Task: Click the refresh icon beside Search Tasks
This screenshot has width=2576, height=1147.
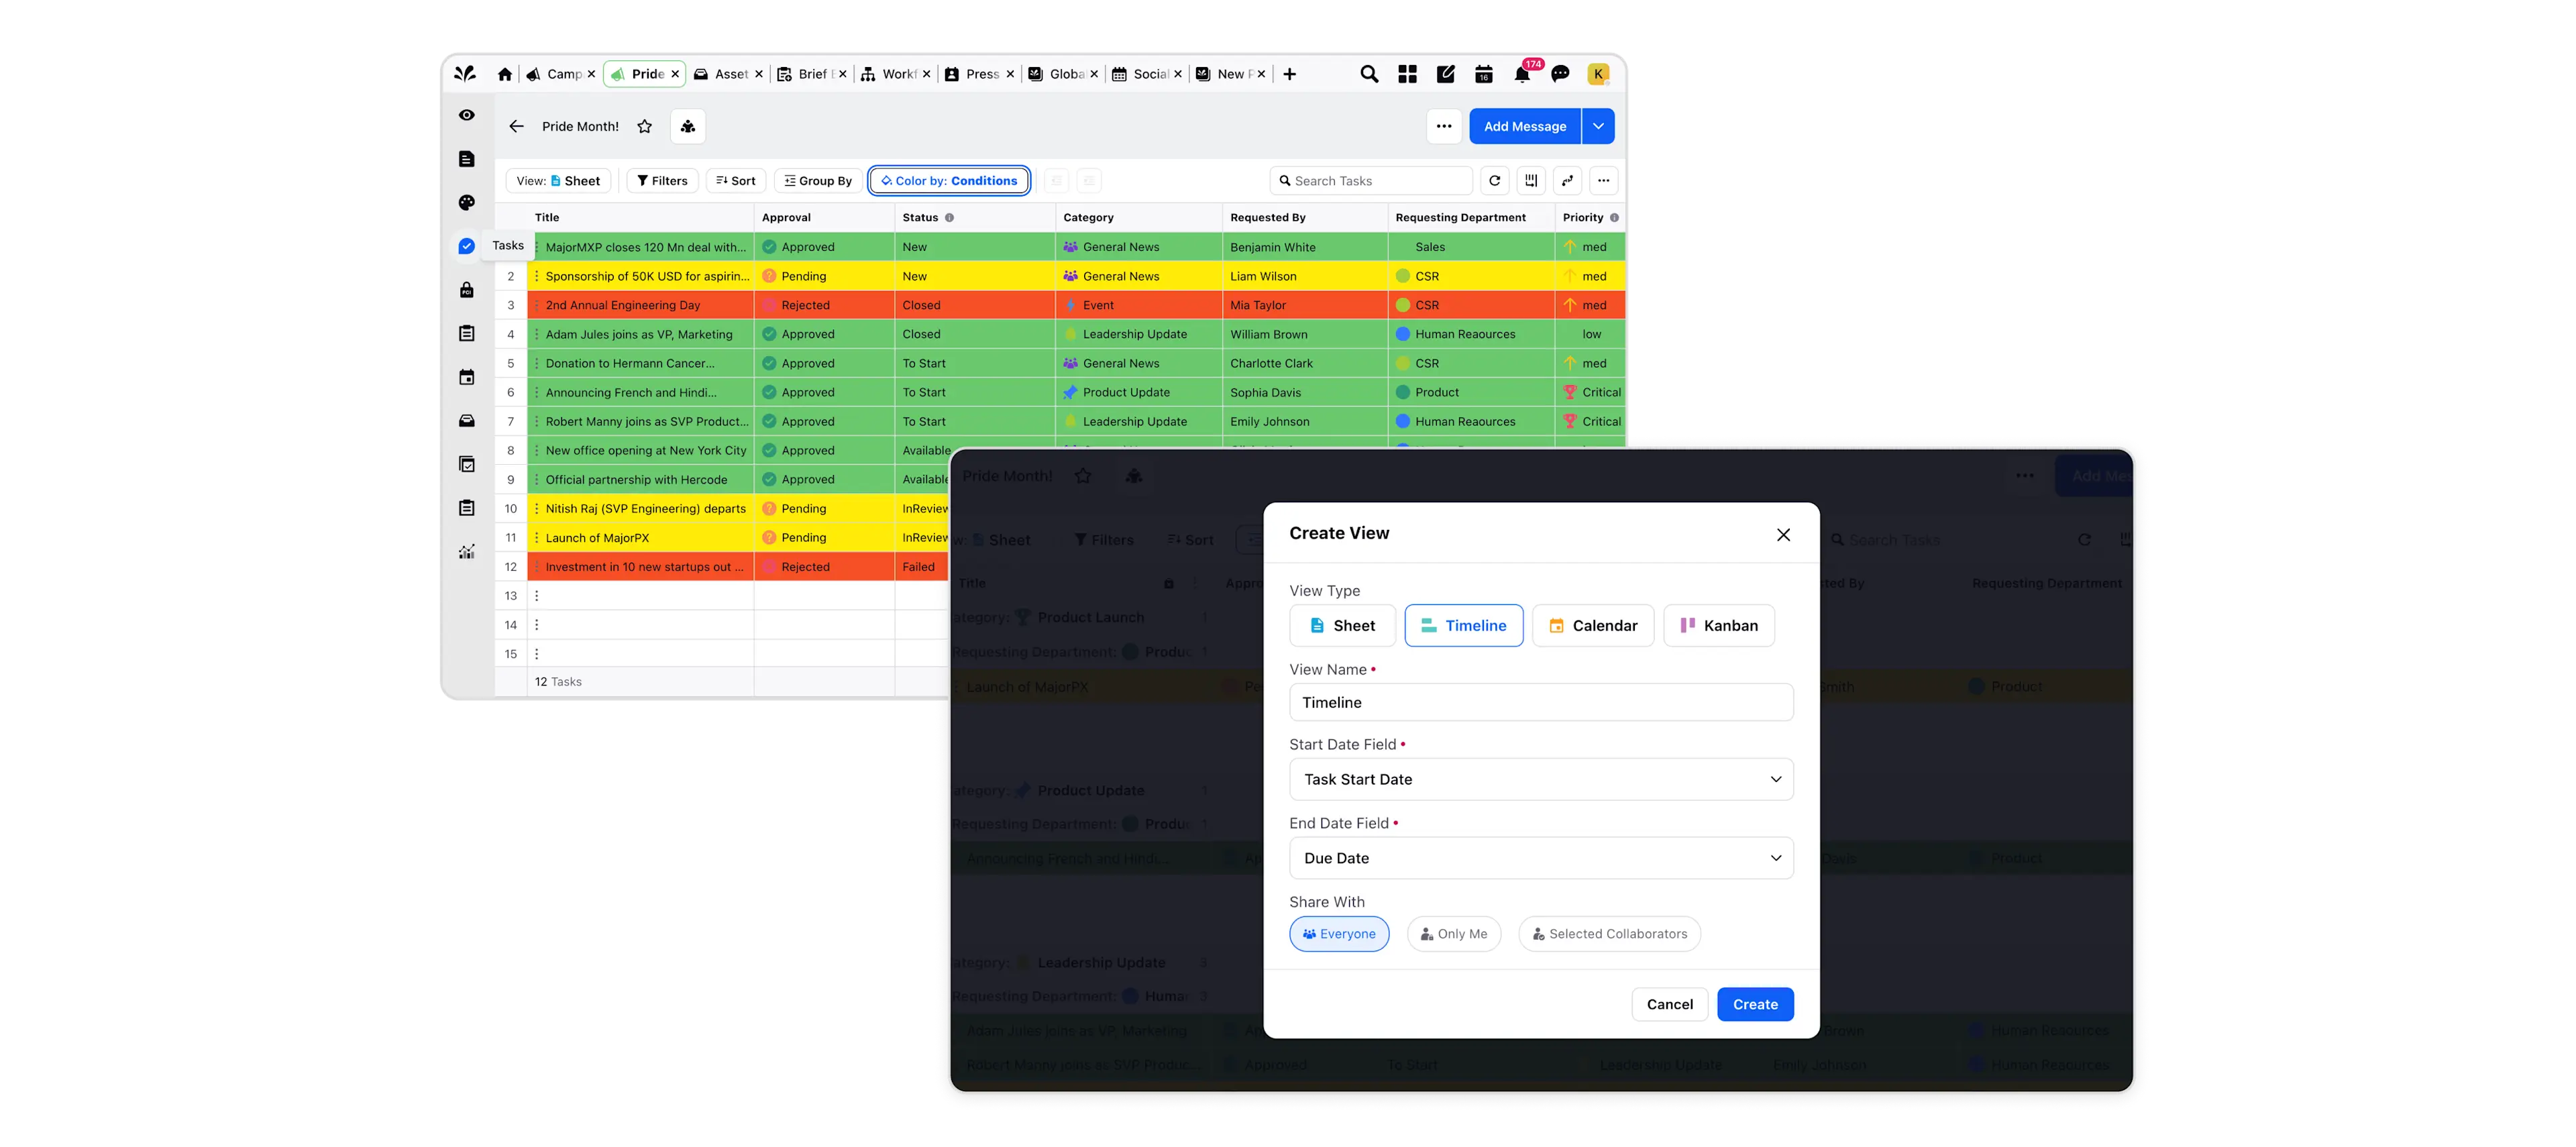Action: [x=1494, y=181]
